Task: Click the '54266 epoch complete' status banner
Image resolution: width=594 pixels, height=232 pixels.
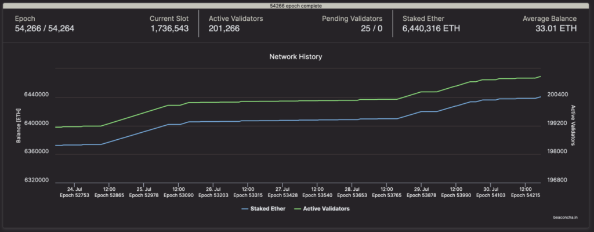Action: (297, 5)
